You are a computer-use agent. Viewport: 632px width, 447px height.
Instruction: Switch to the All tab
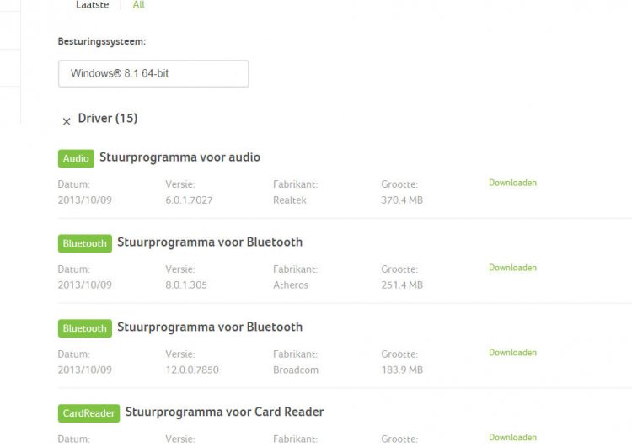coord(138,5)
